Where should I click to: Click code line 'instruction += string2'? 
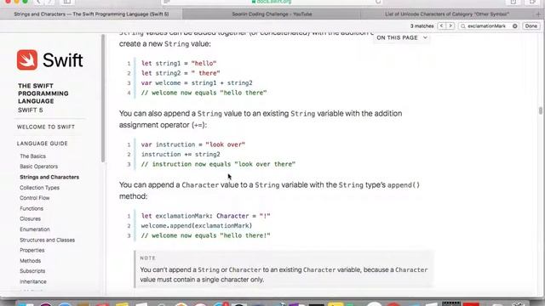pyautogui.click(x=181, y=155)
